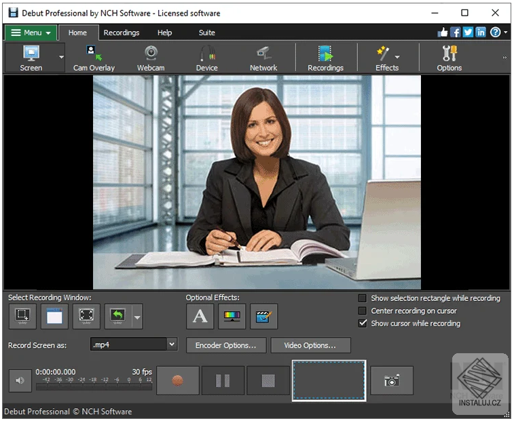Screen dimensions: 514x421
Task: Enable Show selection rectangle while recording
Action: pyautogui.click(x=363, y=298)
